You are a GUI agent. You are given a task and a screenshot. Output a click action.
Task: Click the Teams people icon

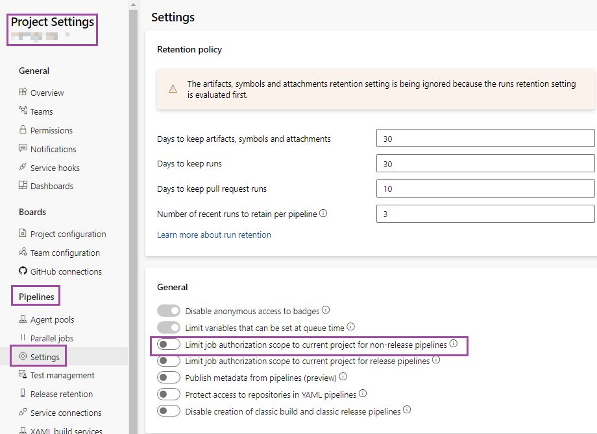click(23, 111)
